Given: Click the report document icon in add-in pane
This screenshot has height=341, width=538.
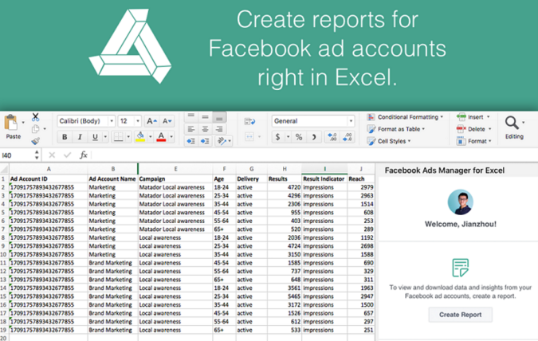Looking at the screenshot, I should tap(460, 268).
